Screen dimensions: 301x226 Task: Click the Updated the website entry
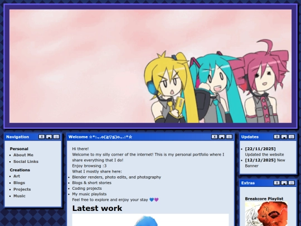coord(264,155)
